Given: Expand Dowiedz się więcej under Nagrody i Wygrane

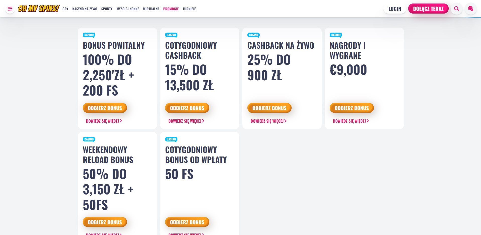Looking at the screenshot, I should click(351, 121).
